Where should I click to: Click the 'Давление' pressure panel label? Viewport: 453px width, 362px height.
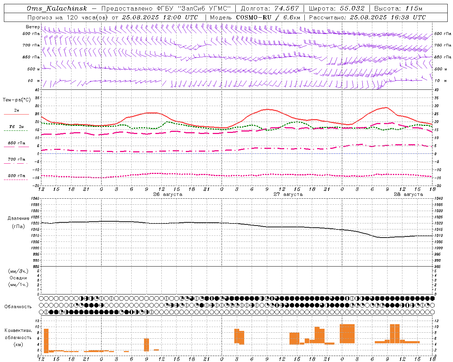click(x=18, y=218)
